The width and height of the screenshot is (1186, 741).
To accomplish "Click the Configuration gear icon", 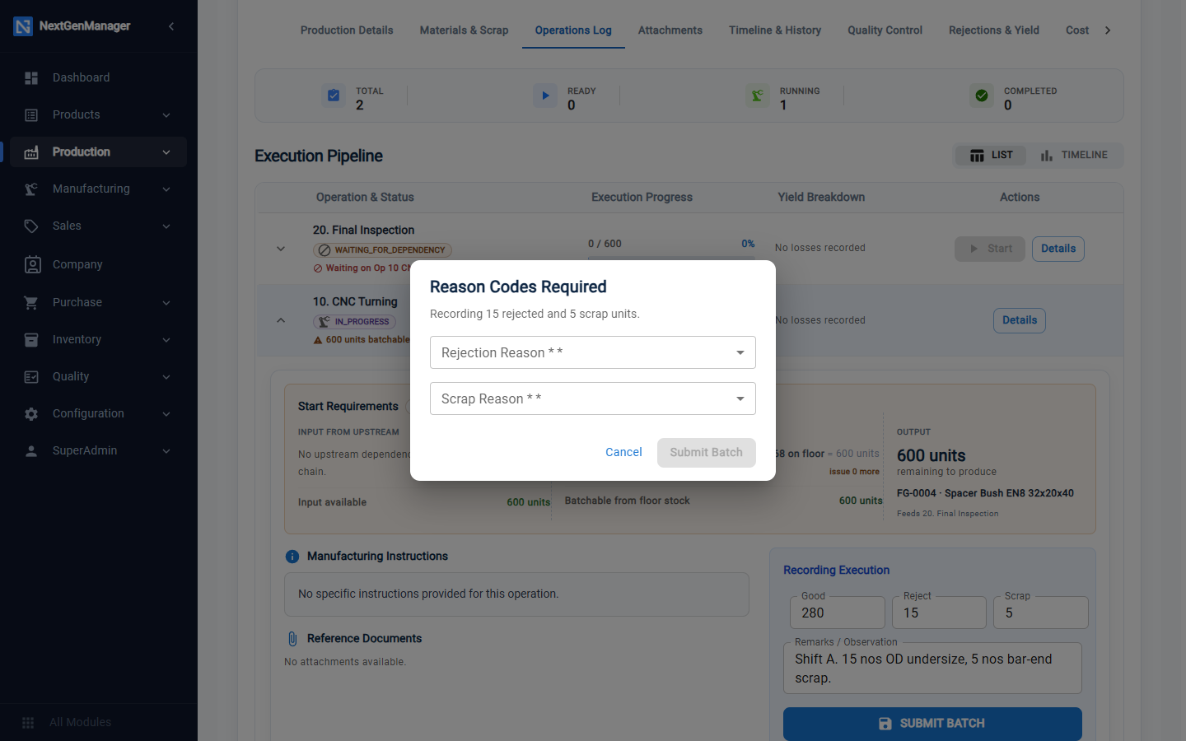I will click(31, 413).
